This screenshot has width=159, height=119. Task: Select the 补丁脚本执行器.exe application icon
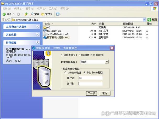pos(45,38)
